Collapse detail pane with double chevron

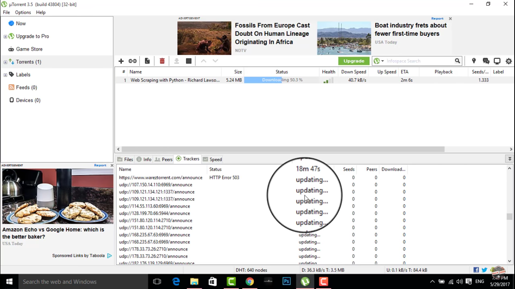[510, 159]
